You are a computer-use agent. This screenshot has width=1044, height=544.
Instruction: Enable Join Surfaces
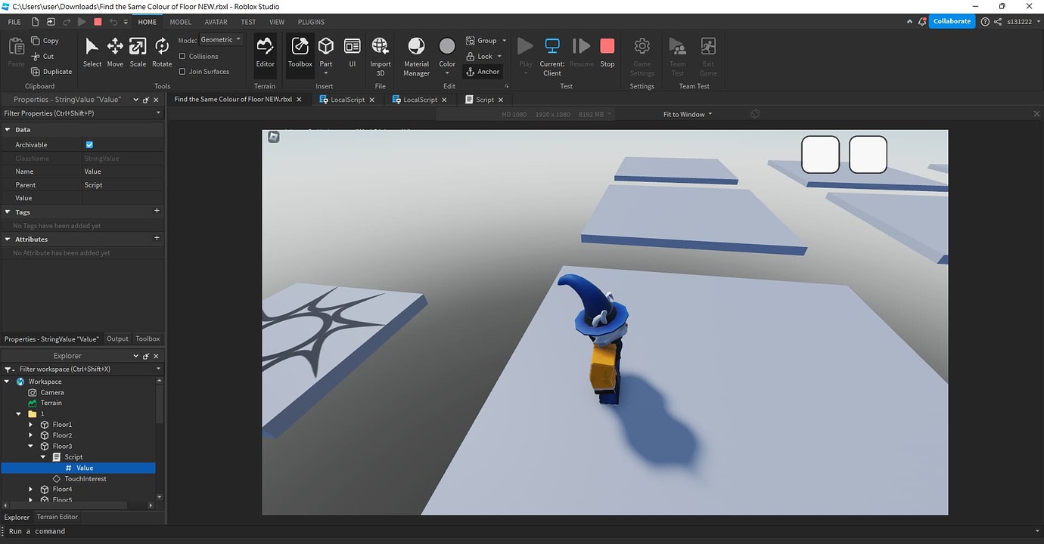click(184, 71)
